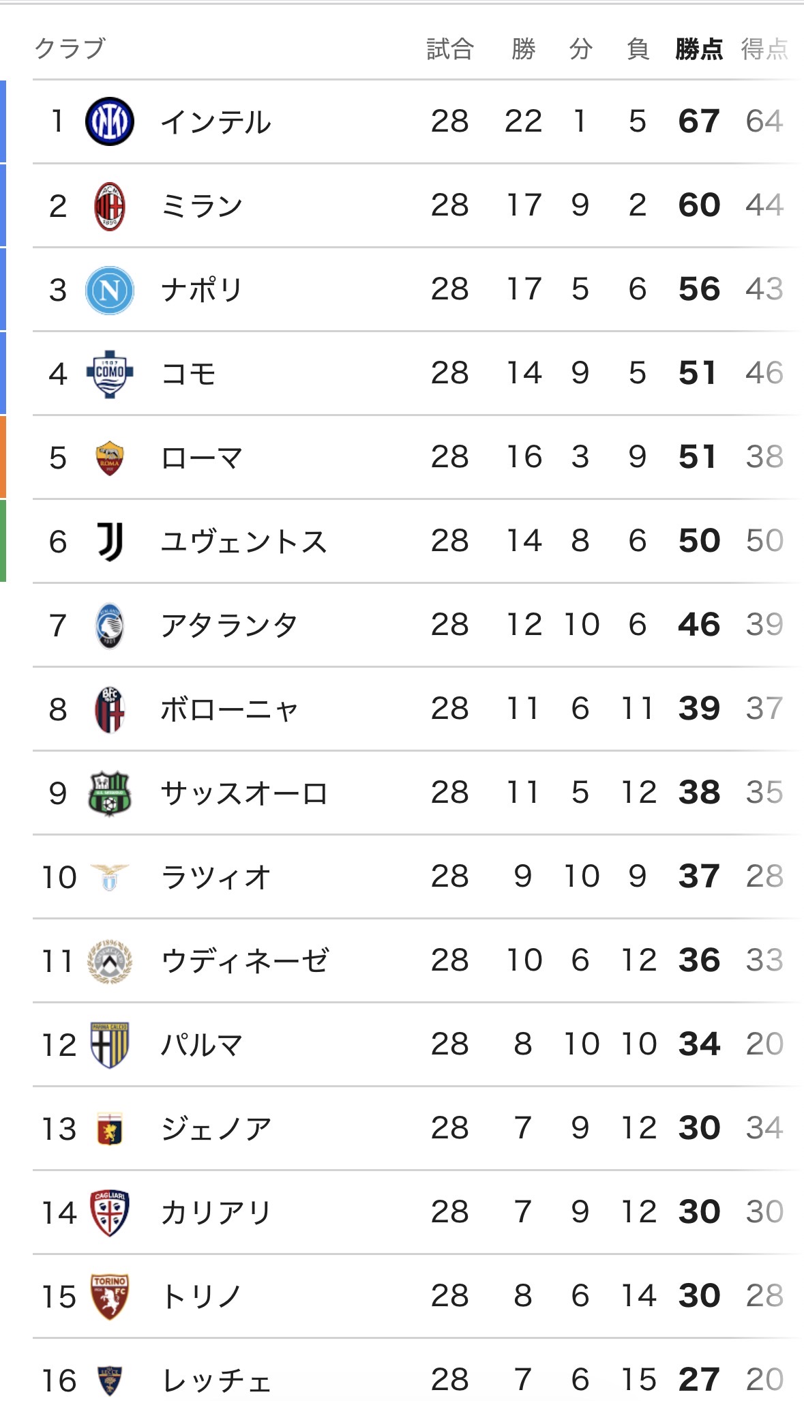Screen dimensions: 804x1401
Task: Click the Inter club crest icon
Action: pos(109,121)
